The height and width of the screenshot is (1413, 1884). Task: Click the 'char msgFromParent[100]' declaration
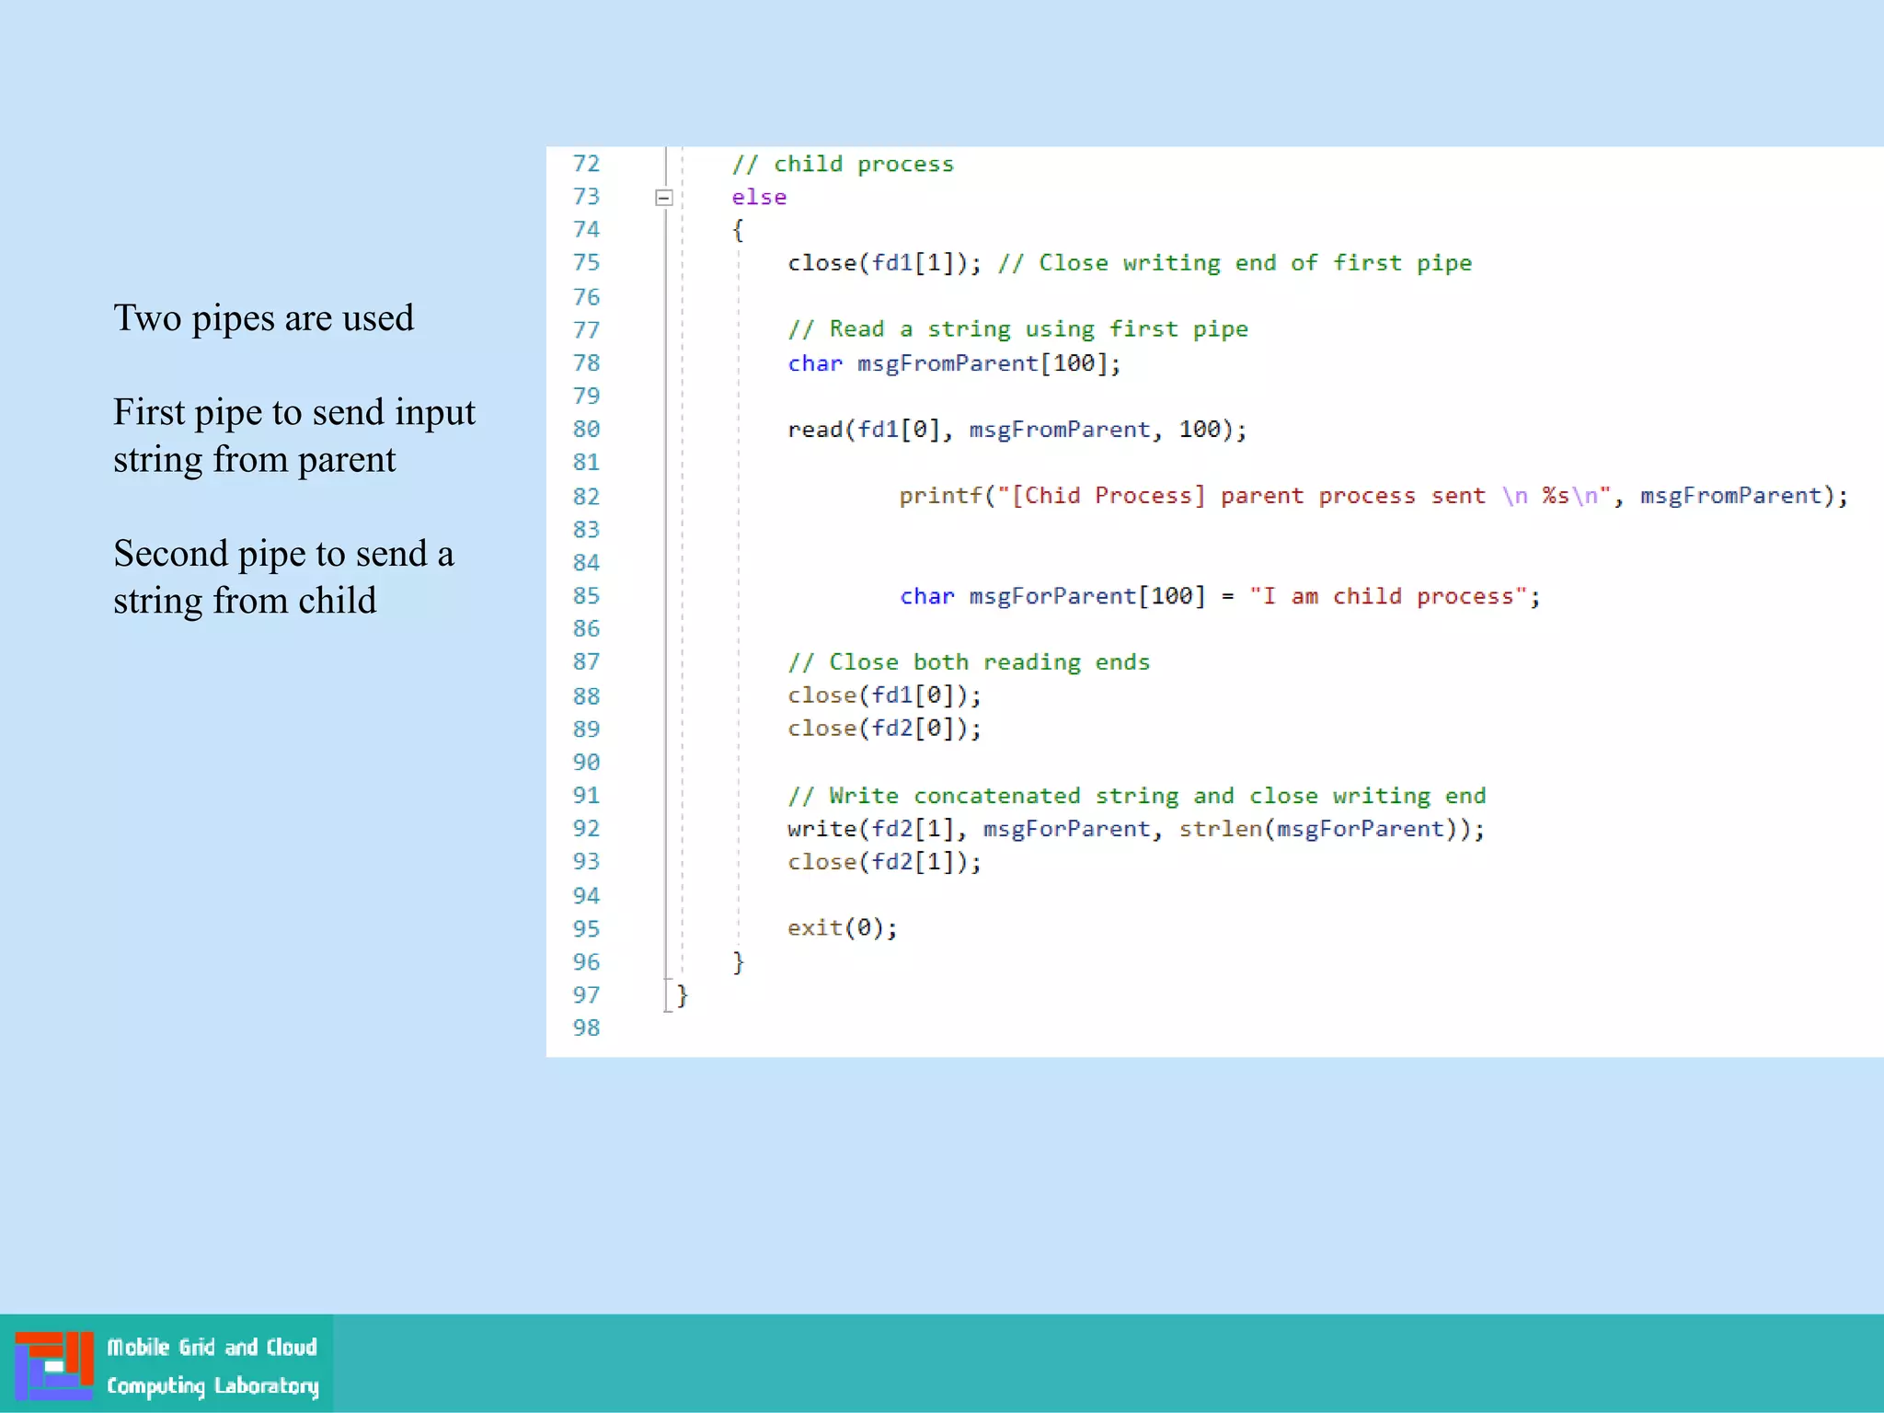(954, 363)
